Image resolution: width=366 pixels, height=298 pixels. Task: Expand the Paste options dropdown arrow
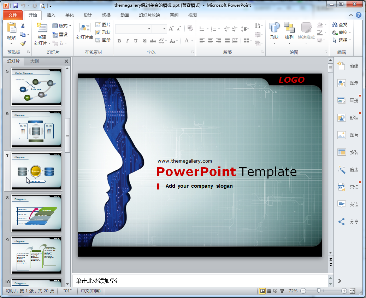pyautogui.click(x=11, y=43)
